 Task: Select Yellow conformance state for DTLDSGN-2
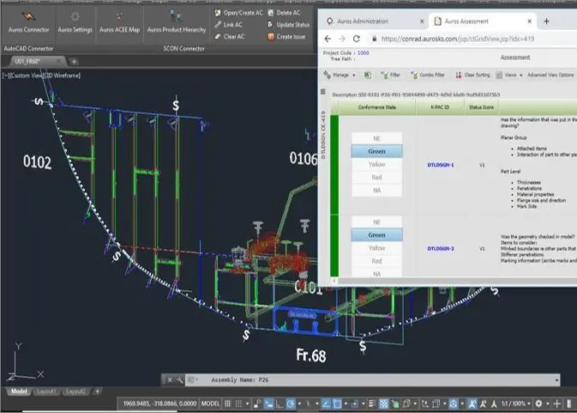coord(377,248)
